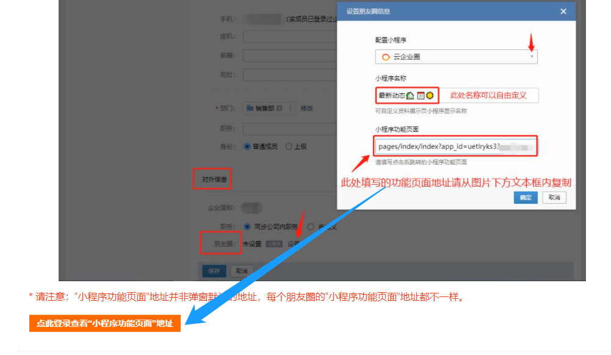The image size is (611, 355).
Task: Select the 自定义 职务 radio option
Action: [311, 226]
